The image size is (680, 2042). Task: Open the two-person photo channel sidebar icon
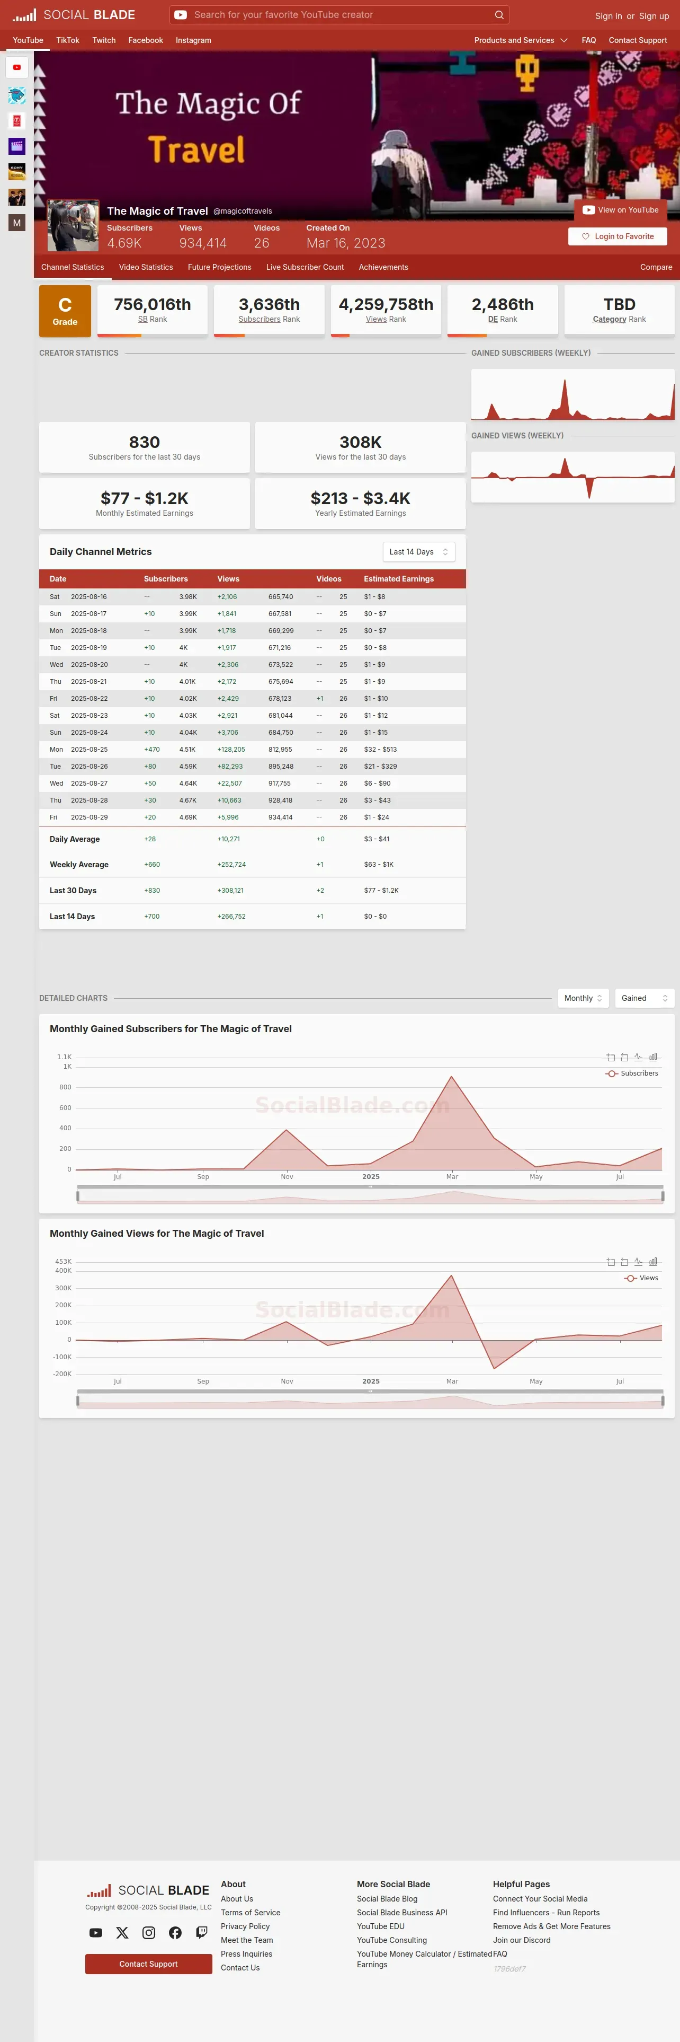[16, 197]
